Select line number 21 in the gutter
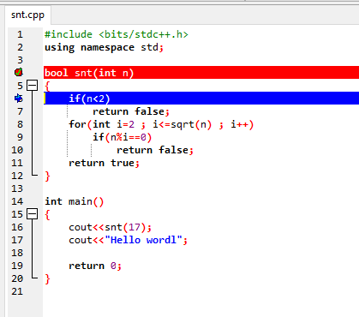This screenshot has height=317, width=359. click(17, 291)
